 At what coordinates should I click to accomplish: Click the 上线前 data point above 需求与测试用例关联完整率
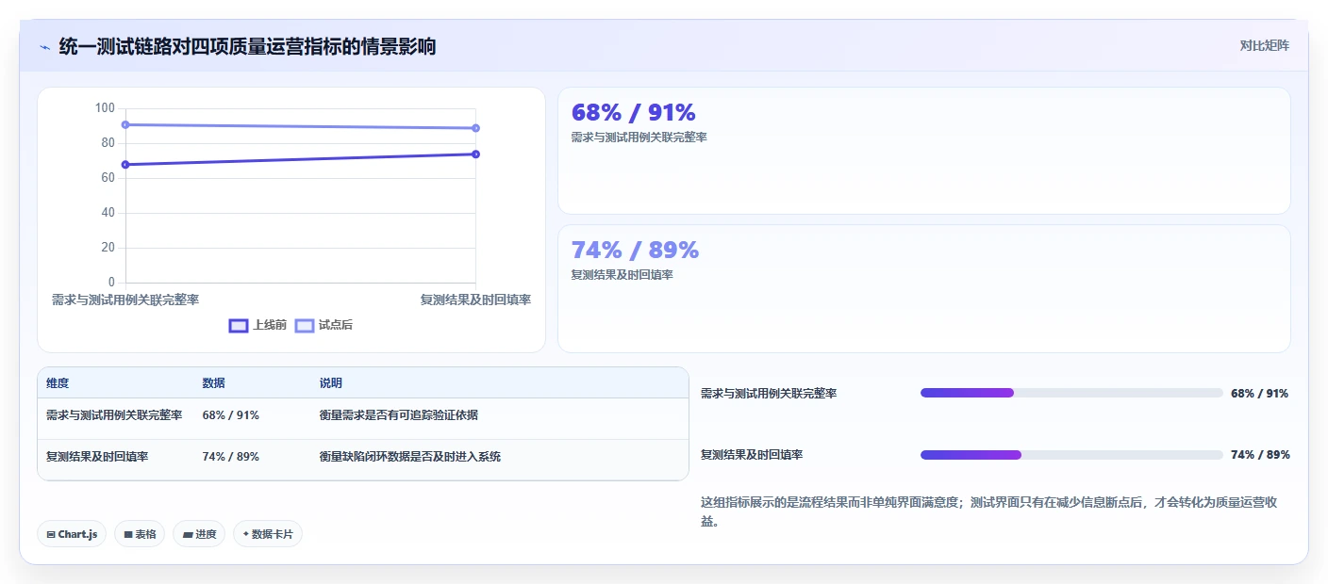click(125, 165)
